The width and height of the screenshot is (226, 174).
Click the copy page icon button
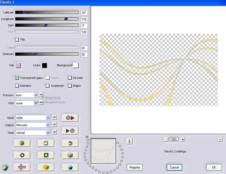click(46, 143)
